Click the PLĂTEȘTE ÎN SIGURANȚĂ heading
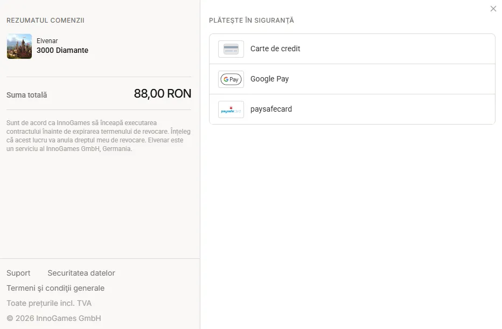Viewport: 502px width, 329px height. click(x=252, y=20)
